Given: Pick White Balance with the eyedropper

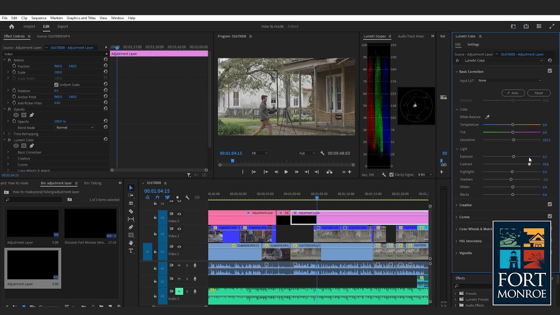Looking at the screenshot, I should pos(487,117).
